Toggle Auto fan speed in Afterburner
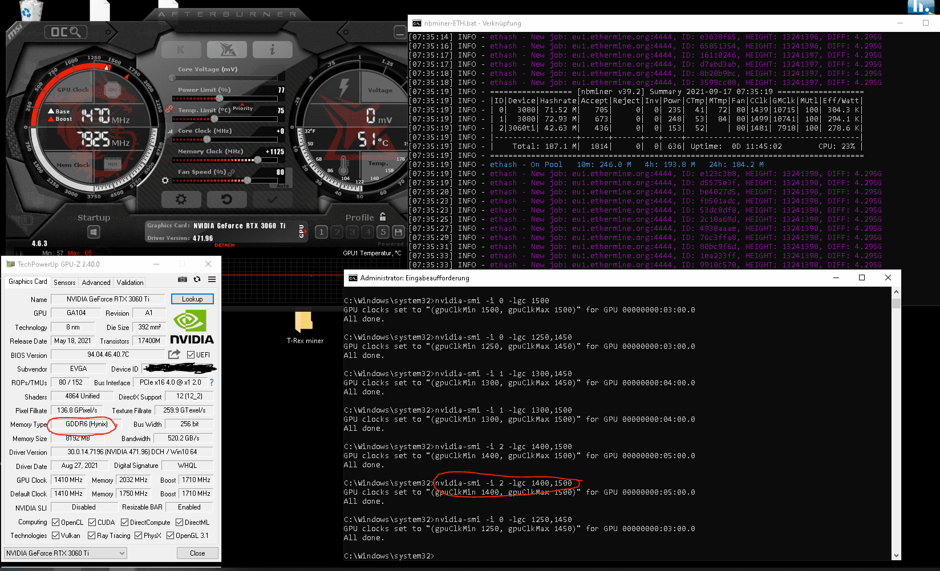 pos(283,186)
